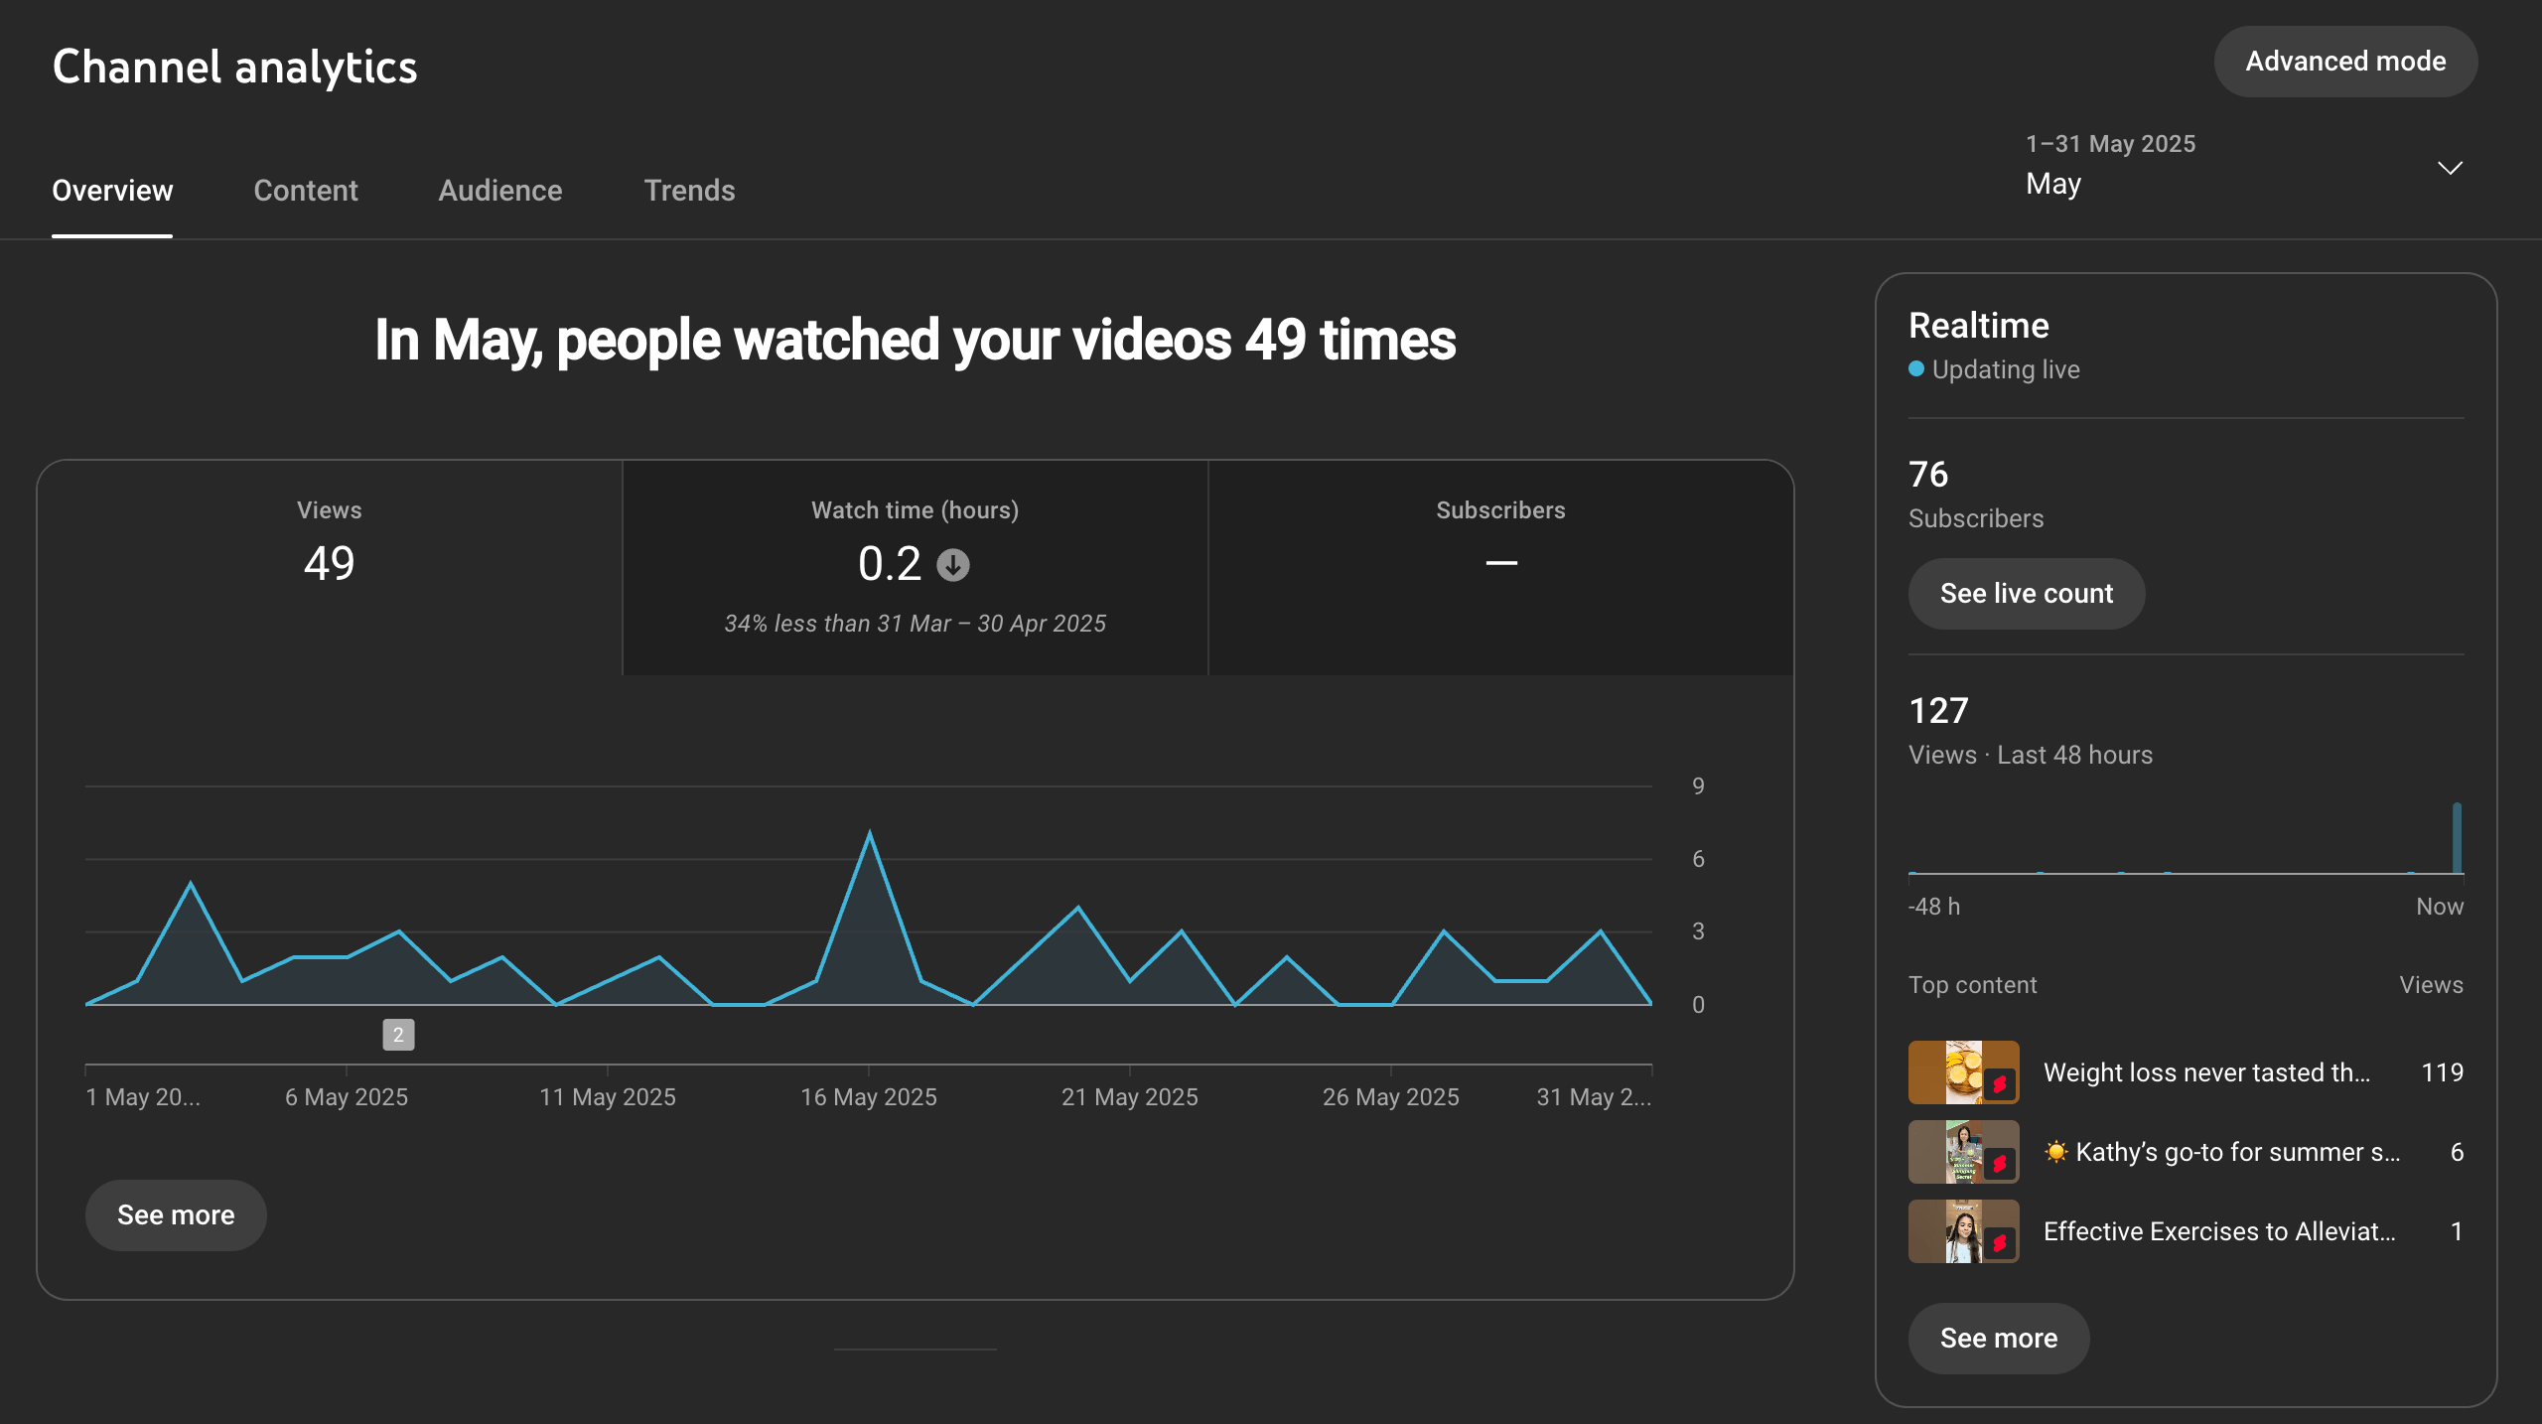The width and height of the screenshot is (2542, 1424).
Task: Click the See live count button
Action: (2026, 594)
